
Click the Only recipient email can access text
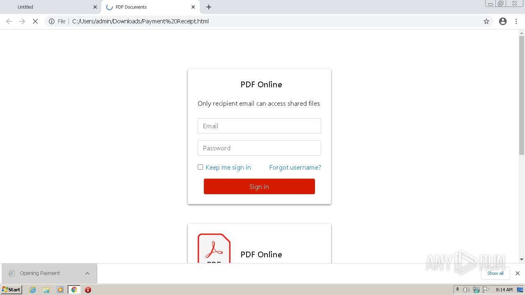click(x=259, y=104)
